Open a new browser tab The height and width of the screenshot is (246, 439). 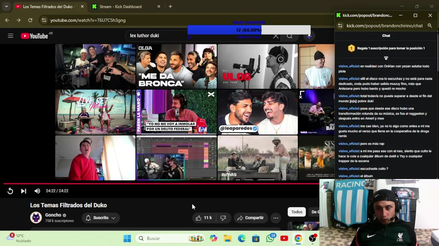[x=170, y=6]
